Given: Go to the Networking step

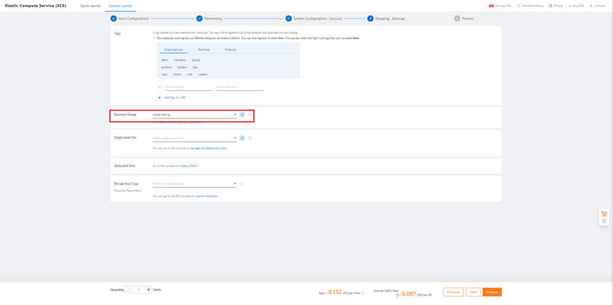Looking at the screenshot, I should 209,18.
